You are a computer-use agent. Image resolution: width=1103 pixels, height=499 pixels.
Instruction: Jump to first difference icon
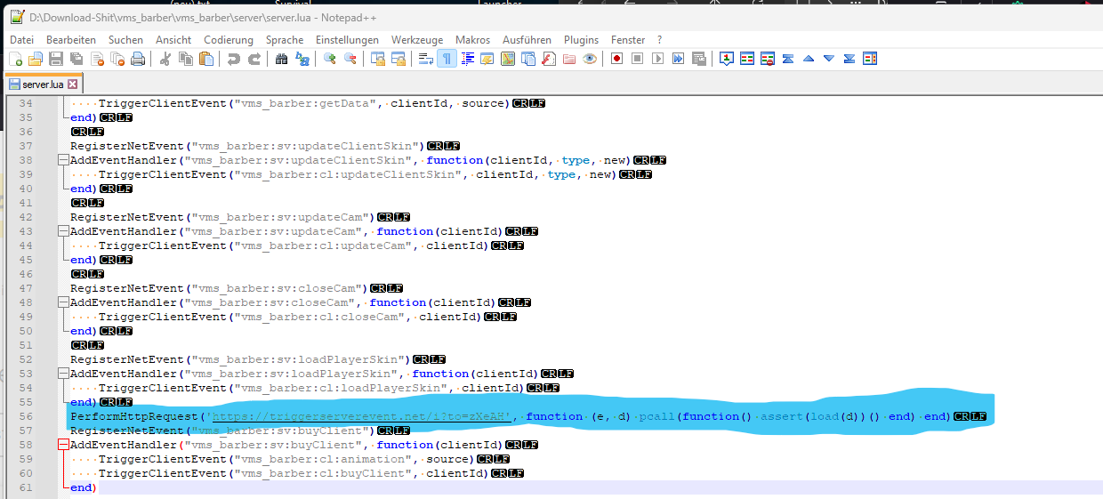(x=788, y=59)
